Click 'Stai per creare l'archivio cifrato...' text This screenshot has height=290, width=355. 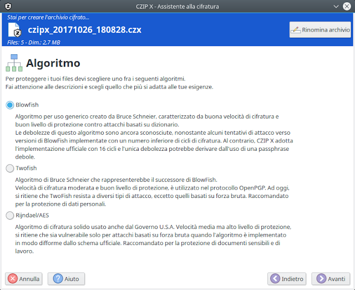pyautogui.click(x=48, y=17)
